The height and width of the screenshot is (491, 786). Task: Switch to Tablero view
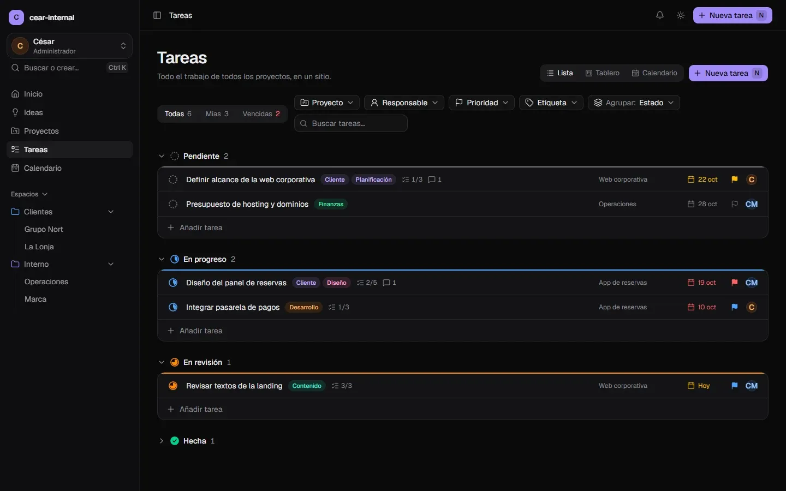click(x=603, y=73)
